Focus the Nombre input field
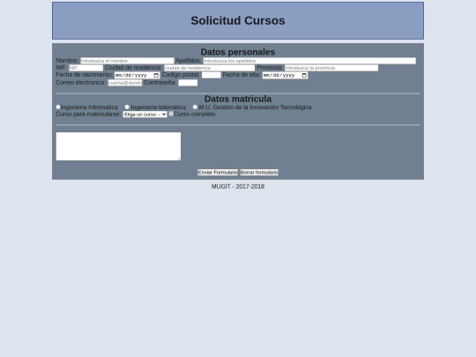The width and height of the screenshot is (476, 357). click(127, 61)
